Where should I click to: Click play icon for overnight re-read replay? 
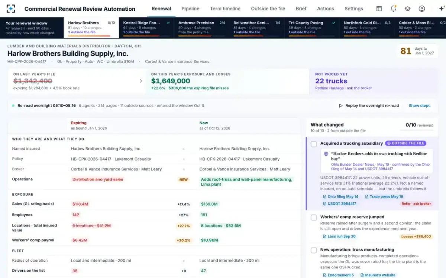pyautogui.click(x=340, y=106)
